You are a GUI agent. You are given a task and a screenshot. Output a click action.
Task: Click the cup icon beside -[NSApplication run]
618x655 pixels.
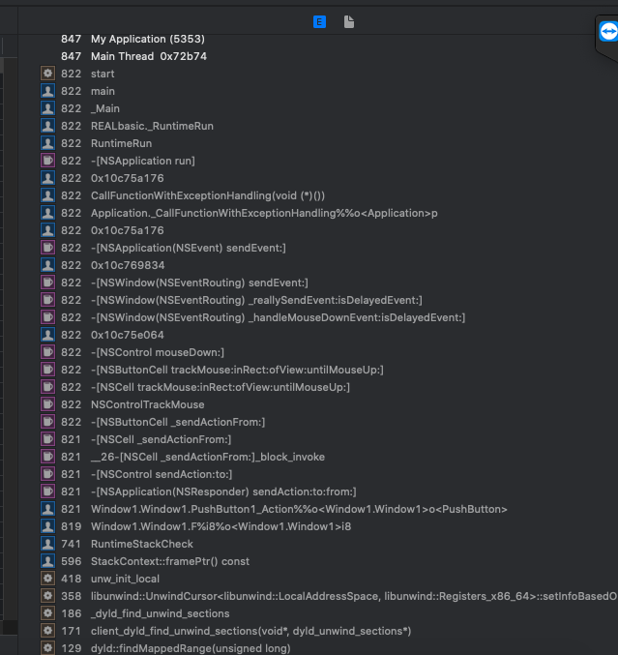click(47, 161)
